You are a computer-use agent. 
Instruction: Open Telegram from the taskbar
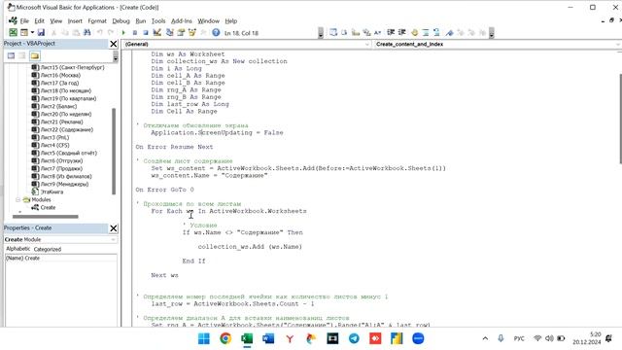[x=354, y=338]
